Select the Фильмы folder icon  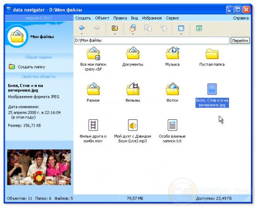click(x=133, y=89)
